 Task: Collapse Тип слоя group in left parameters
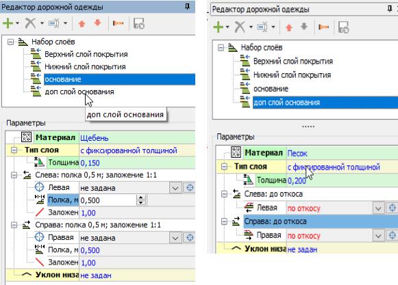coord(14,150)
